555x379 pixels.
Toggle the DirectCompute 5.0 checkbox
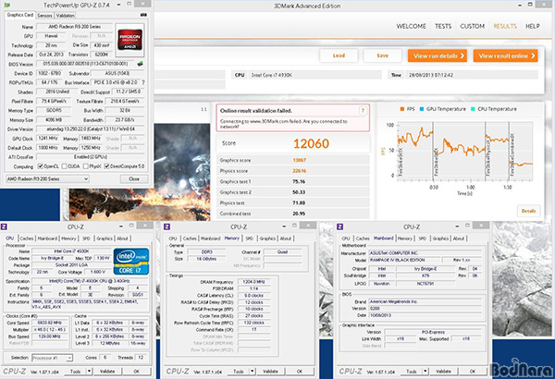coord(106,166)
